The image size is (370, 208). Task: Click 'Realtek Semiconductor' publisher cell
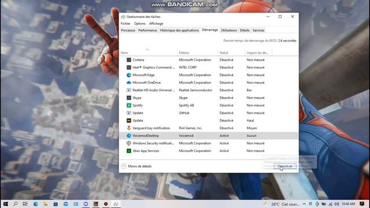pos(195,90)
